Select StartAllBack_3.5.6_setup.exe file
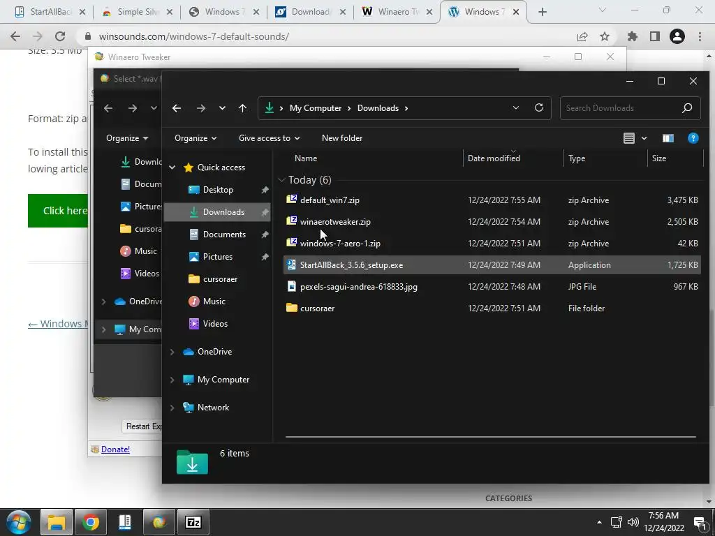 [492, 265]
